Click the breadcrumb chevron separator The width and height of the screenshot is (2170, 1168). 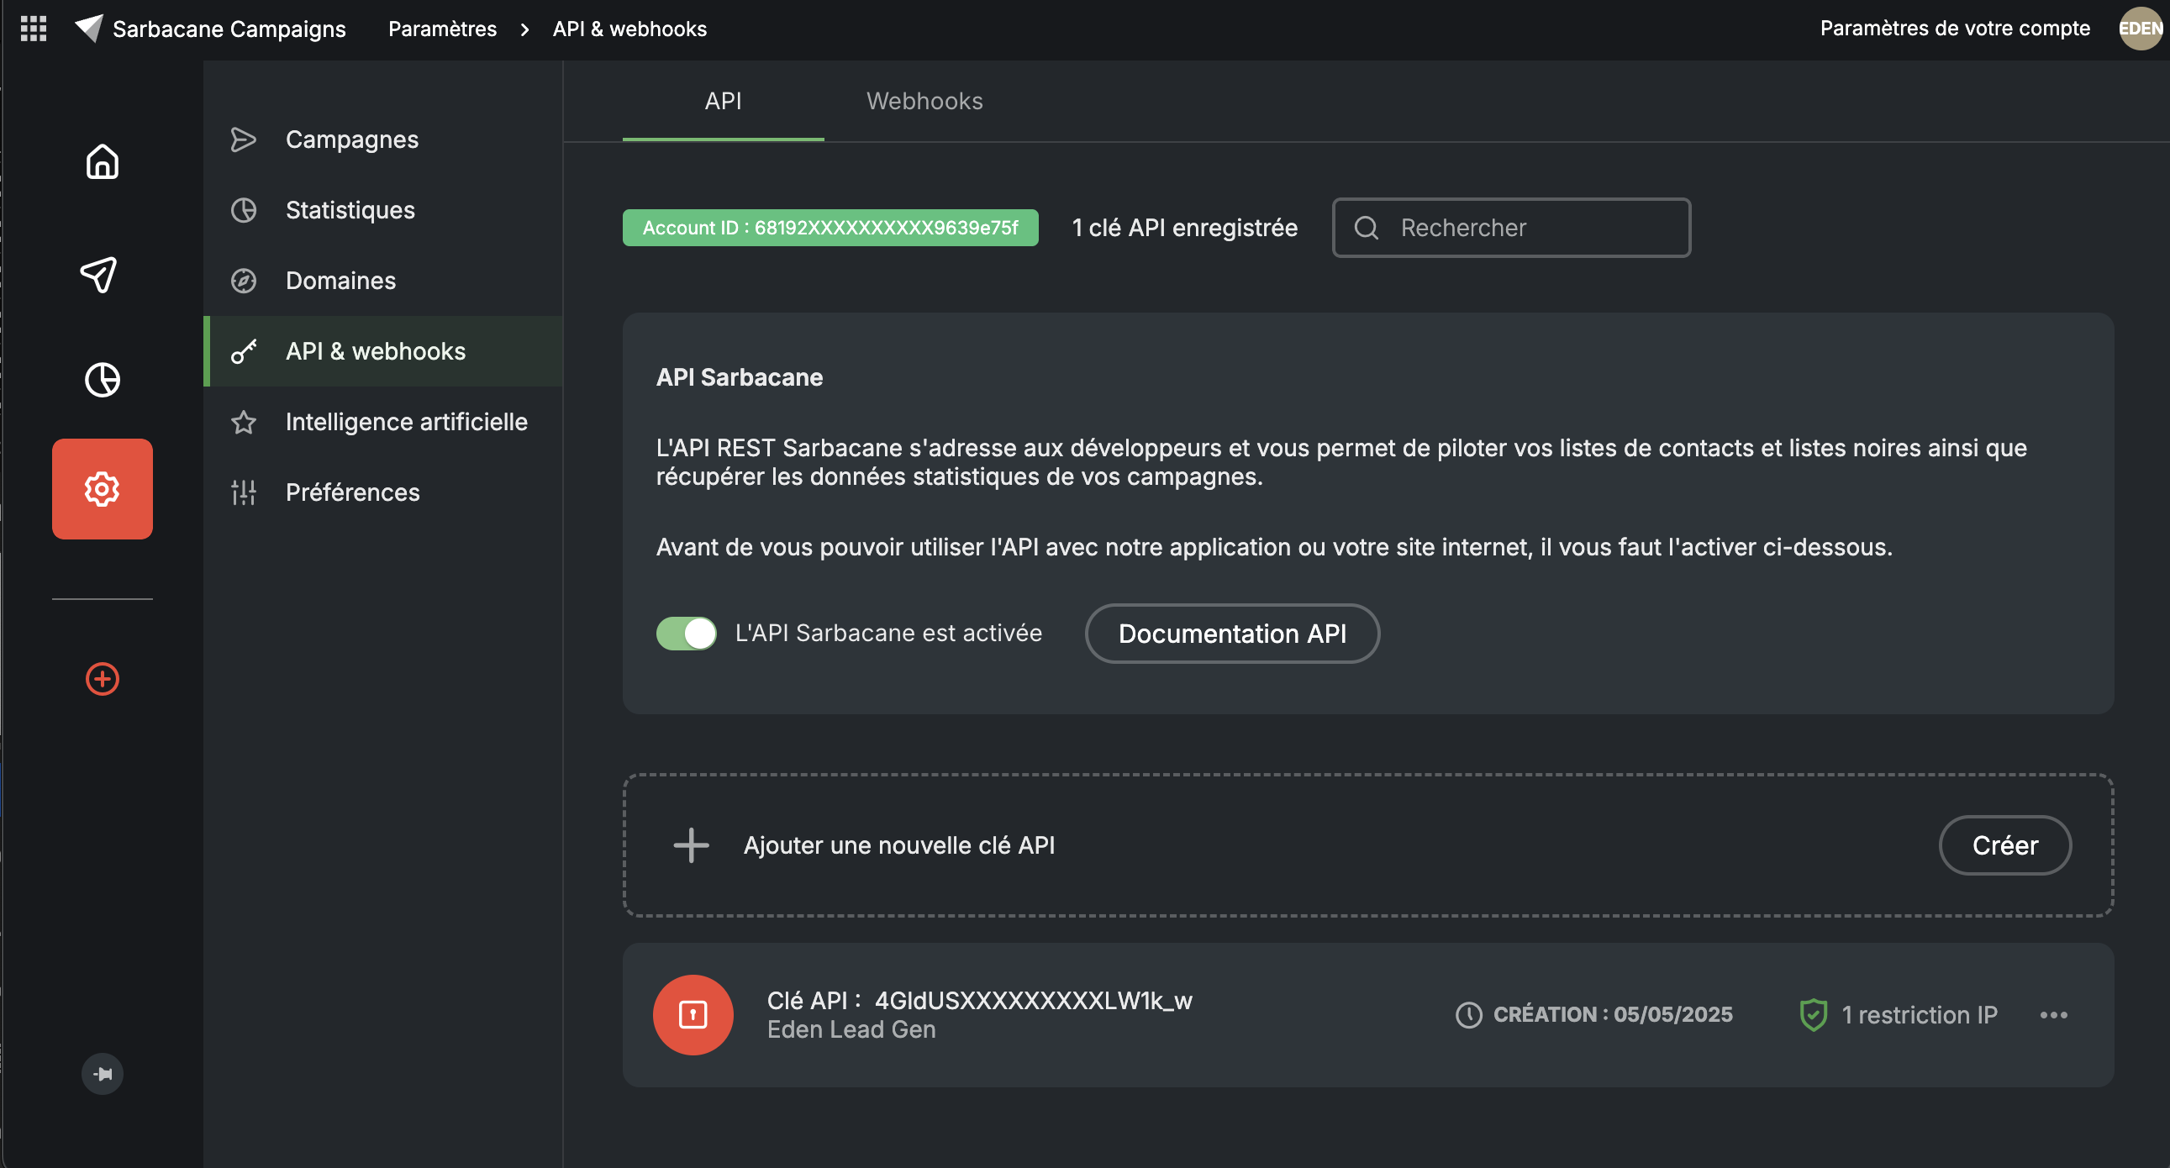524,29
